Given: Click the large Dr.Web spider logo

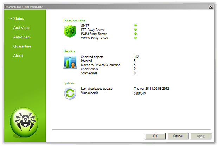Looking at the screenshot, I should (x=24, y=122).
